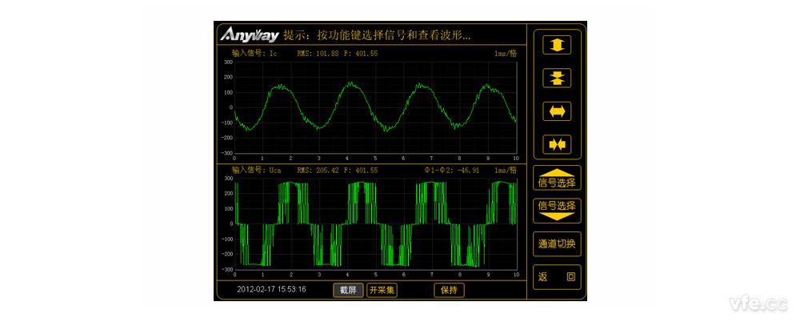Click the Φ1-Φ2 phase difference readout
Screen dimensions: 800x322
tap(452, 170)
